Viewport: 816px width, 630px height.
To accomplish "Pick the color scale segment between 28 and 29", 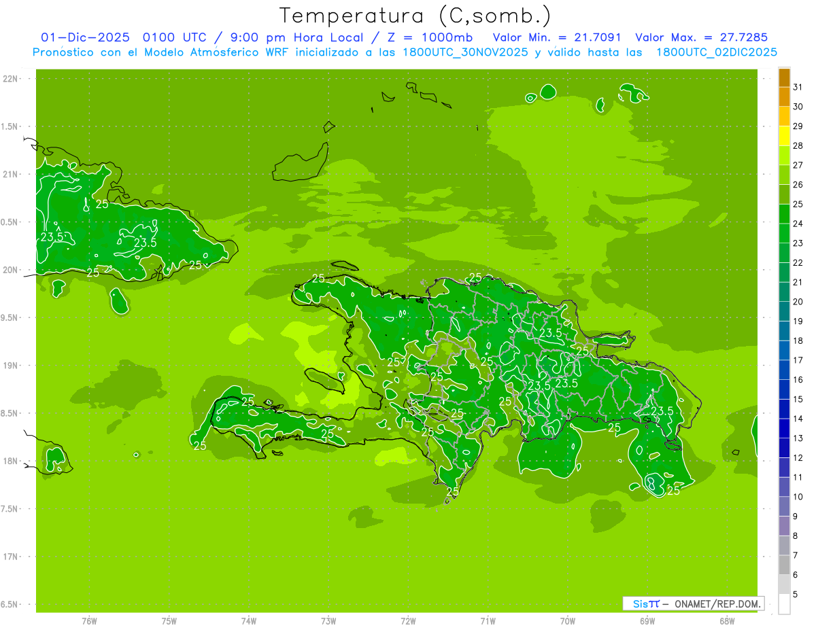I will (784, 136).
